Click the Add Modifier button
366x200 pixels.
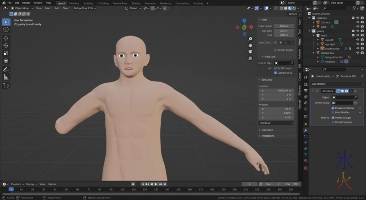pos(336,84)
